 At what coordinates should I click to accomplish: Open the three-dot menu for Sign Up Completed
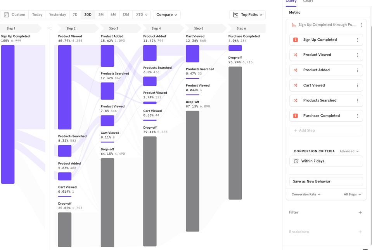click(x=357, y=40)
